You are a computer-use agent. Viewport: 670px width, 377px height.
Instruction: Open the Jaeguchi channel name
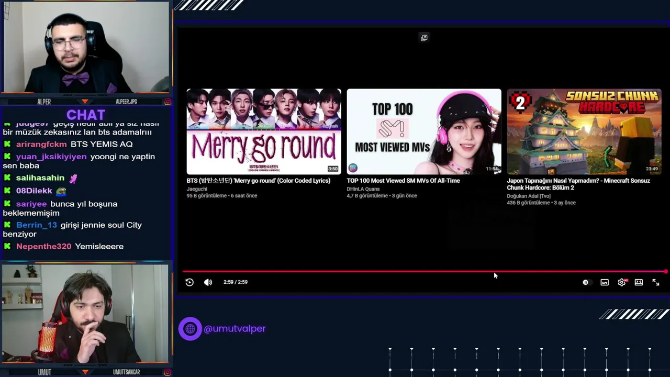tap(197, 189)
